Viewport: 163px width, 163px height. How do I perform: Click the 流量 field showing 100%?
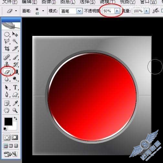[x=138, y=11]
